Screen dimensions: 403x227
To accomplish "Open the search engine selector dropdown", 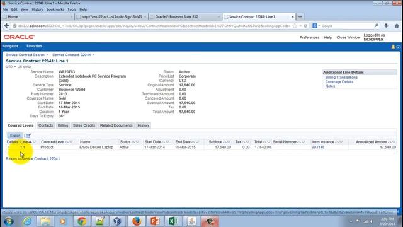I will point(316,26).
